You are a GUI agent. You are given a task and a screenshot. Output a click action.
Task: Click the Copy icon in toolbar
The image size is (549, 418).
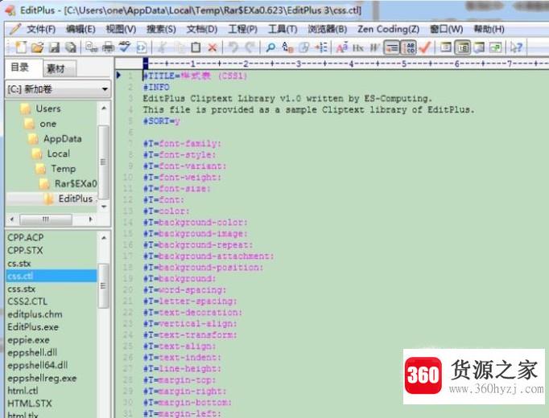coord(179,47)
